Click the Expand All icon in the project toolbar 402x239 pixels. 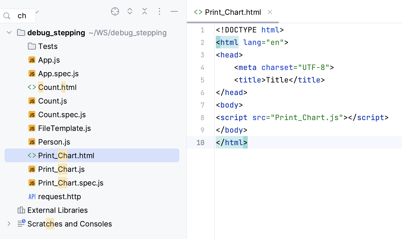click(130, 12)
